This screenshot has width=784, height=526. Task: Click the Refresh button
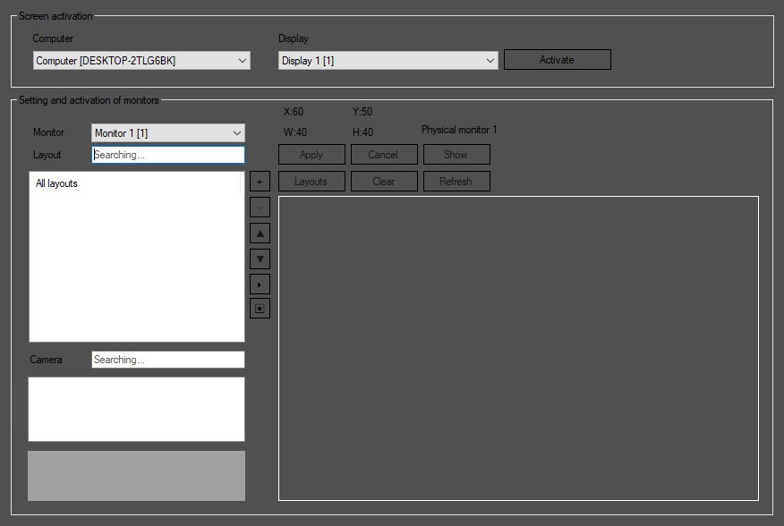pyautogui.click(x=456, y=182)
